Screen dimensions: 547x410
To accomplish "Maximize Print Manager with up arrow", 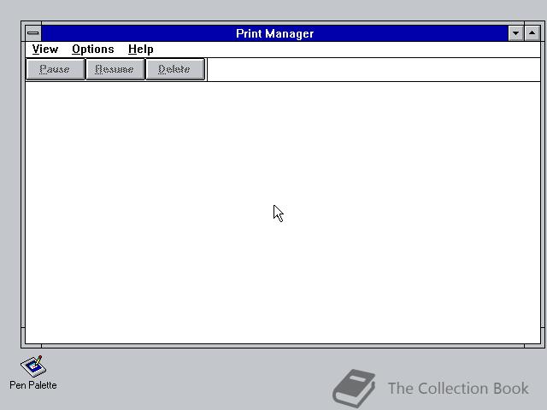I will (x=532, y=33).
